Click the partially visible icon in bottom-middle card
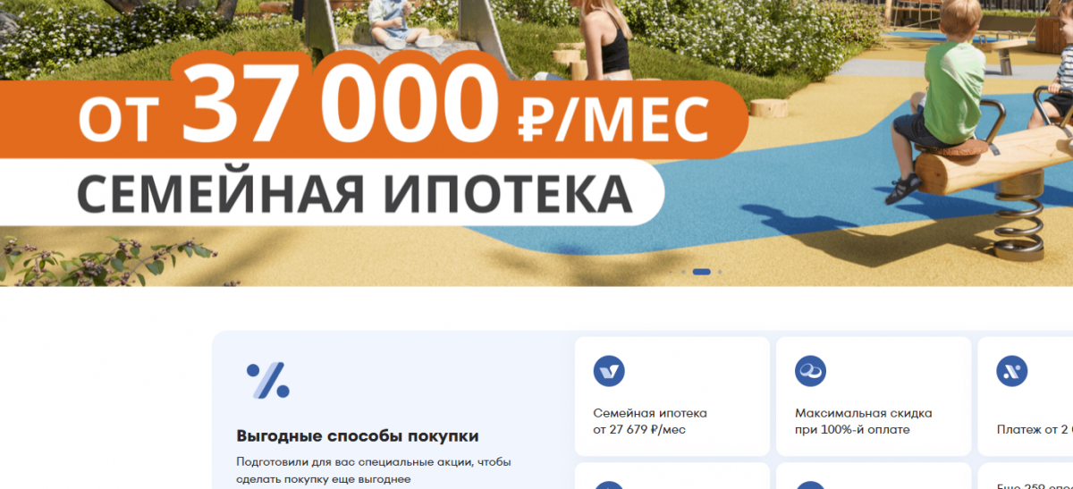The image size is (1073, 489). (810, 485)
